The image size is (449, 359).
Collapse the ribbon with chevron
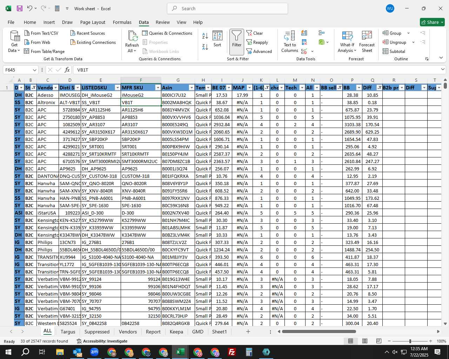point(441,58)
